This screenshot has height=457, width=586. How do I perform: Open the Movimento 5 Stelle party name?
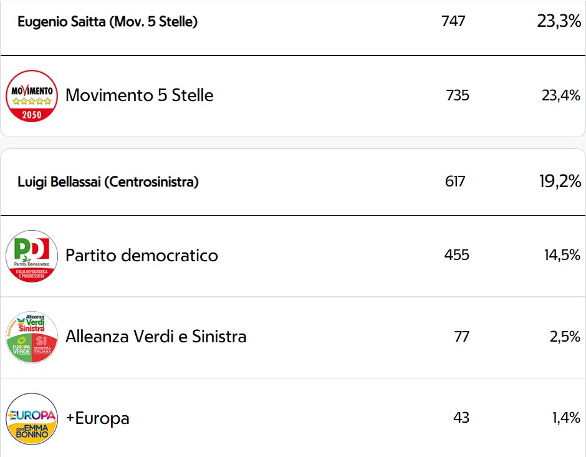[140, 95]
